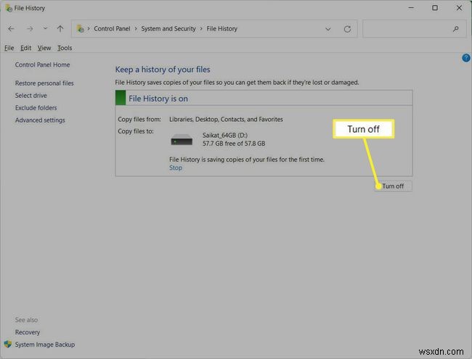The height and width of the screenshot is (359, 472).
Task: Click the System Image Backup shield icon
Action: pos(8,344)
